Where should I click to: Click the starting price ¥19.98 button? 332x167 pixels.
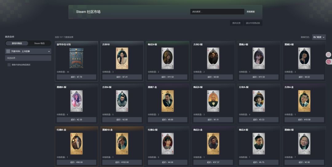click(x=304, y=120)
